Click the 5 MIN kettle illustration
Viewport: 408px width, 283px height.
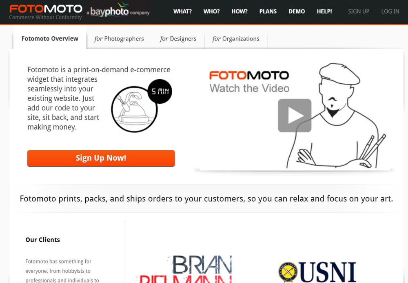pos(135,109)
